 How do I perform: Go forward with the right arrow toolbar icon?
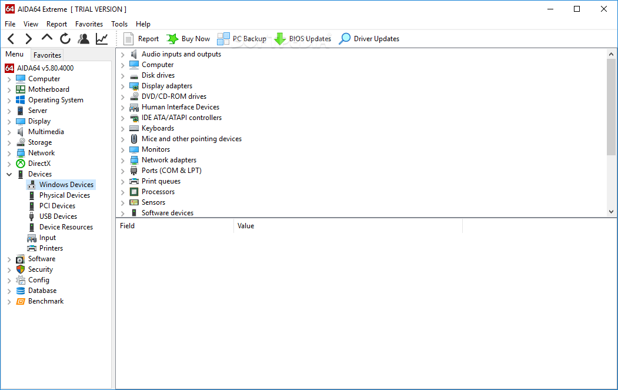pos(28,39)
